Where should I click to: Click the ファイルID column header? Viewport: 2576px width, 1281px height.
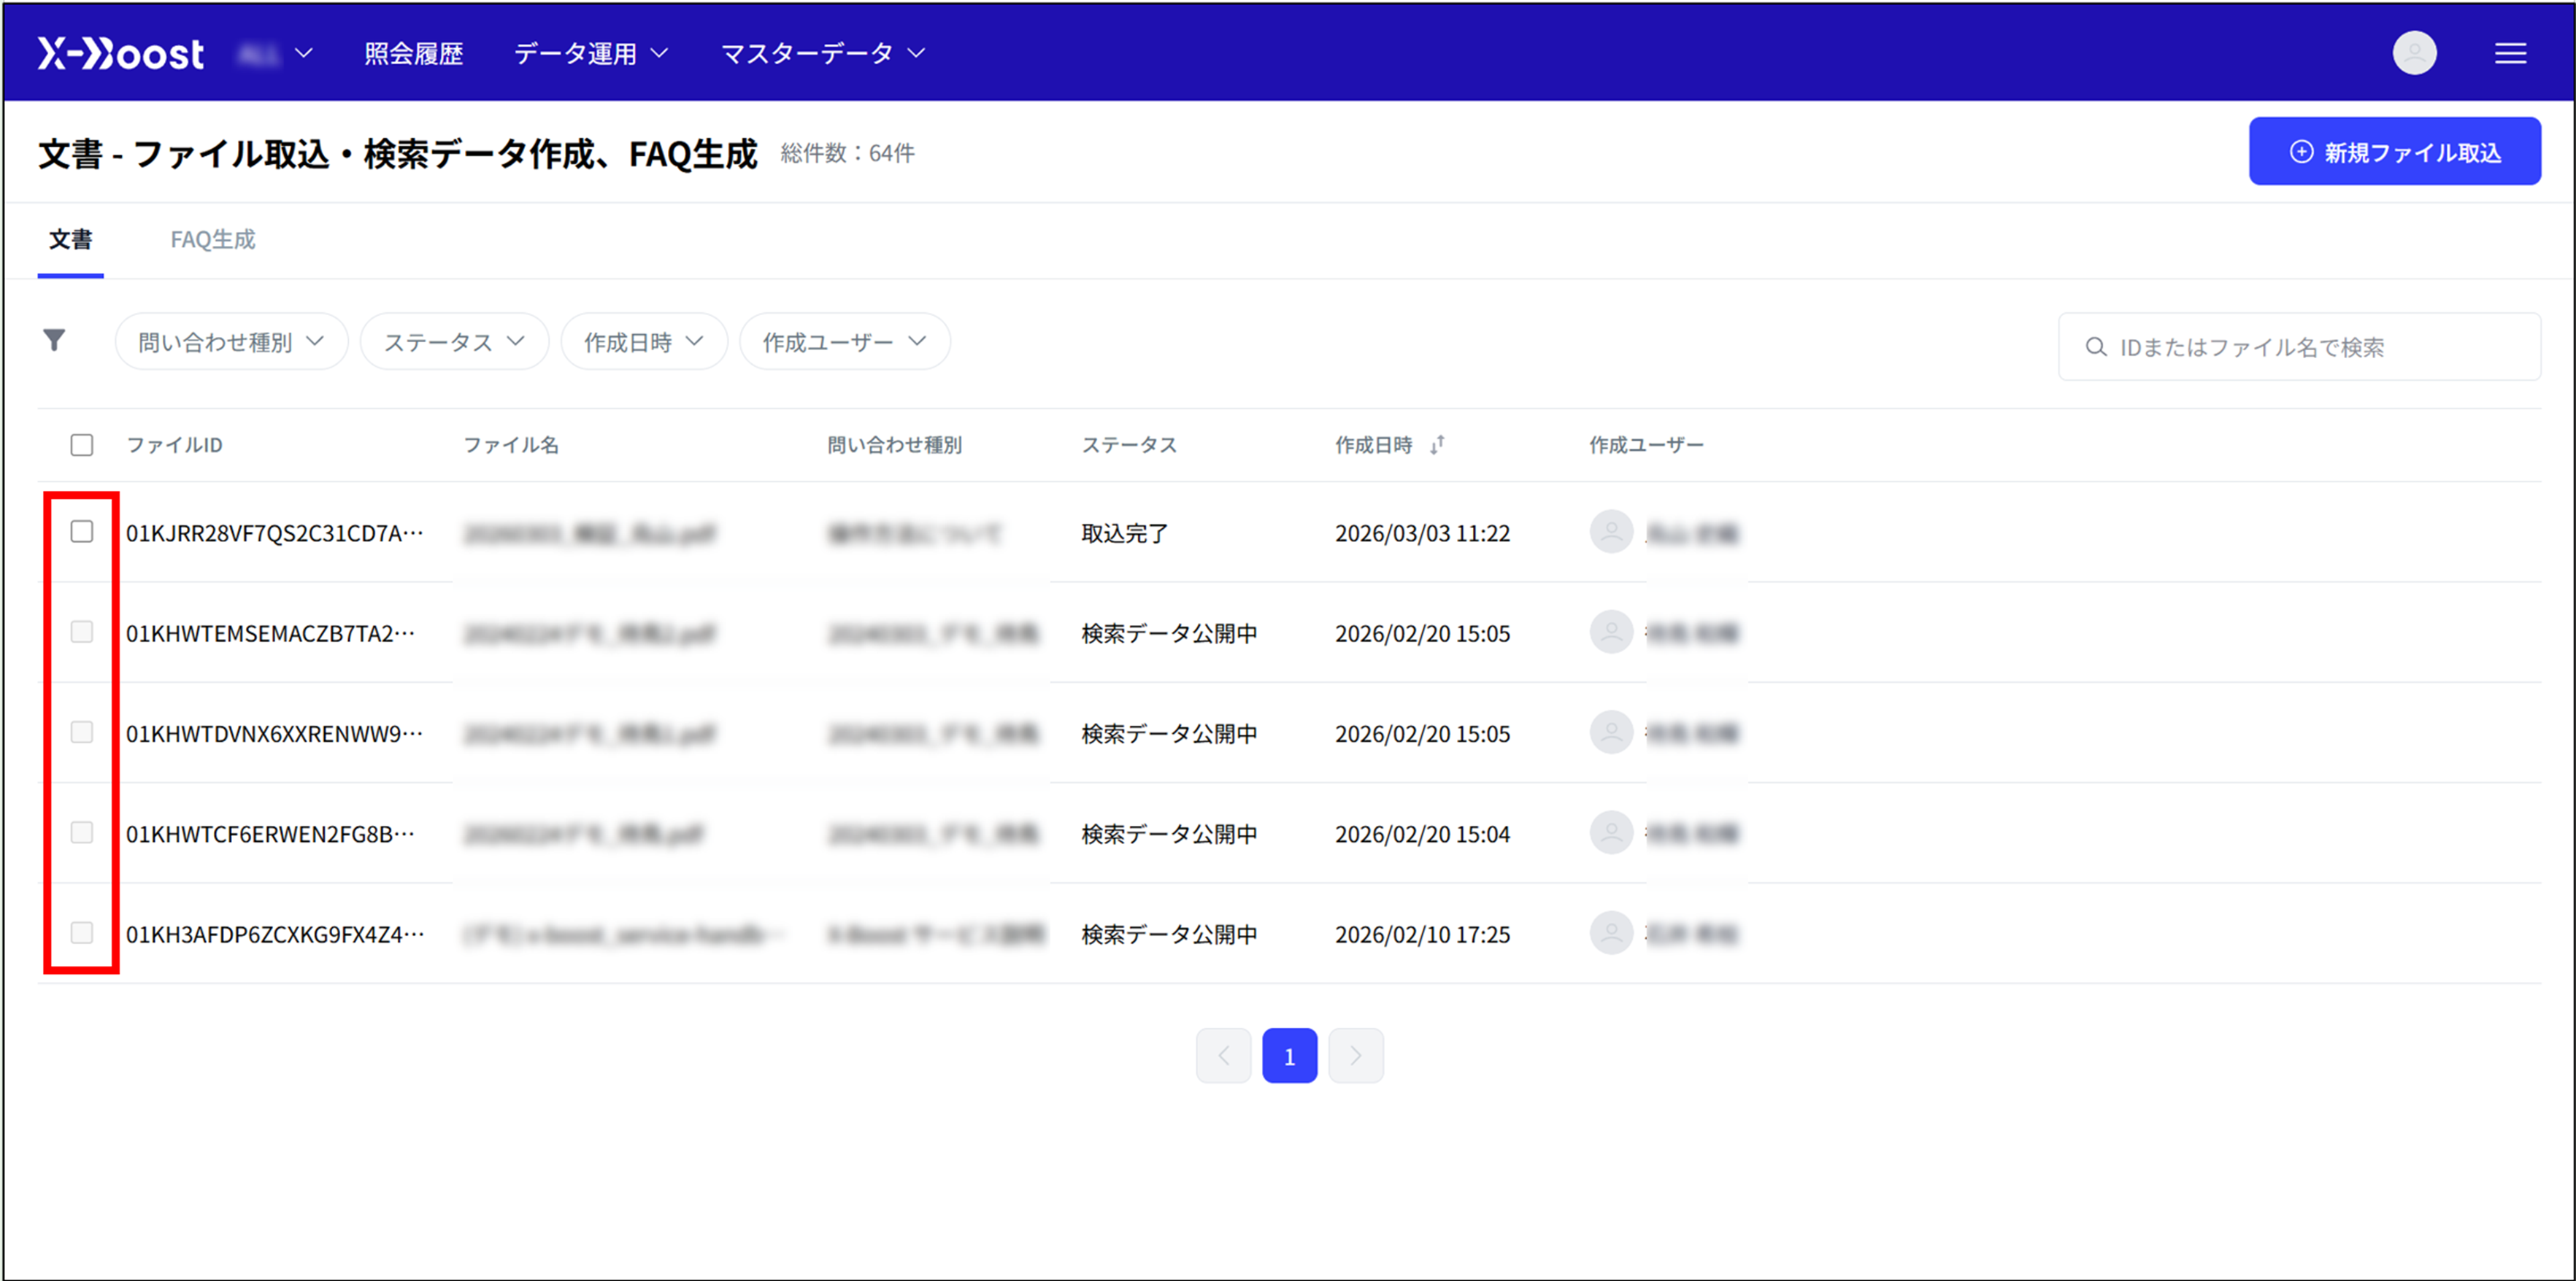[x=174, y=445]
